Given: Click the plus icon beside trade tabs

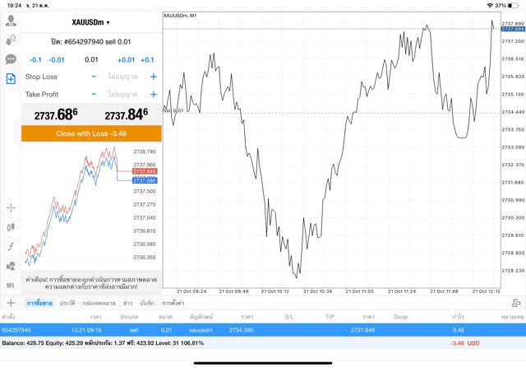Looking at the screenshot, I should (x=11, y=303).
